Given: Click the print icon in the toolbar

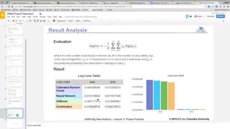Looking at the screenshot, I should click(x=14, y=21).
